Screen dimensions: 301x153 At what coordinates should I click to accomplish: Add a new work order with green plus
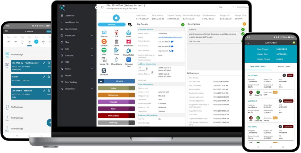pos(294,43)
